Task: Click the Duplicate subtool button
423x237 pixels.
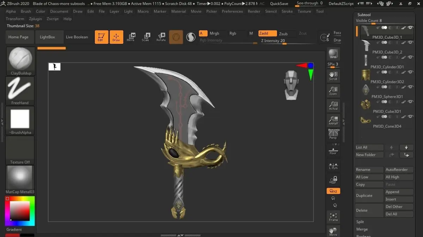Action: click(369, 196)
